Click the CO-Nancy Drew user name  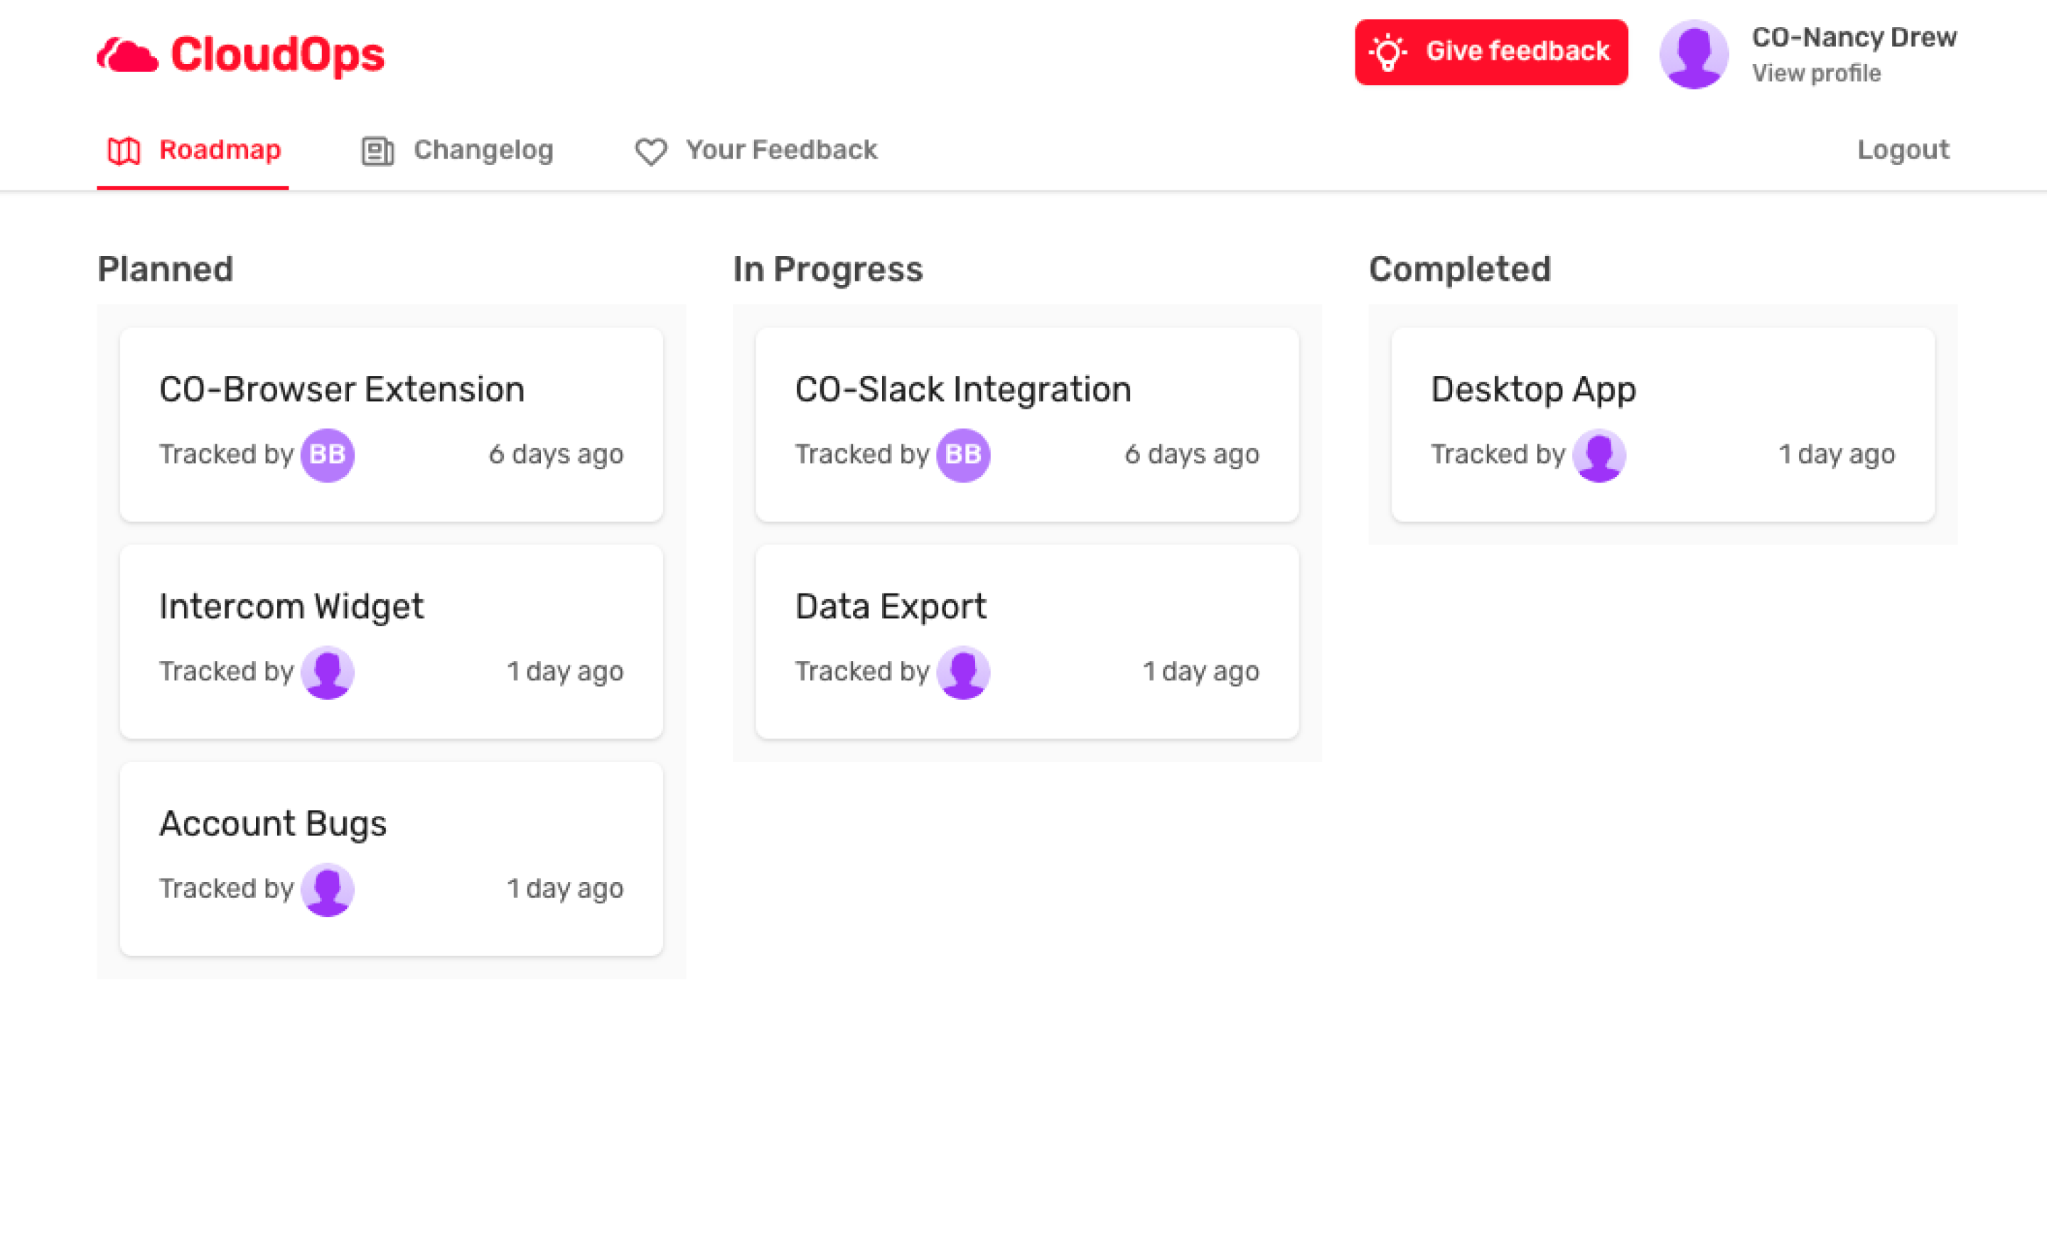1854,36
